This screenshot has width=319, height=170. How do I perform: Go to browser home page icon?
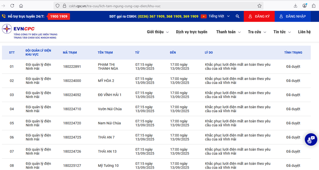21,6
